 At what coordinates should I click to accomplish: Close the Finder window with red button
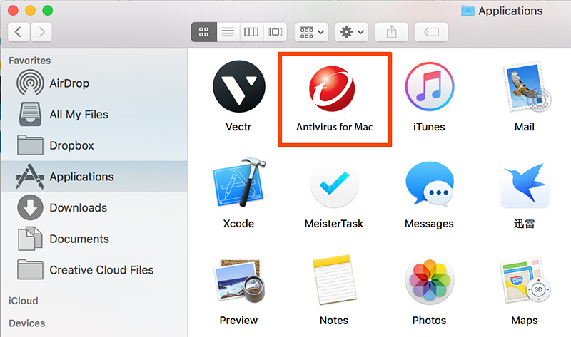click(x=13, y=10)
